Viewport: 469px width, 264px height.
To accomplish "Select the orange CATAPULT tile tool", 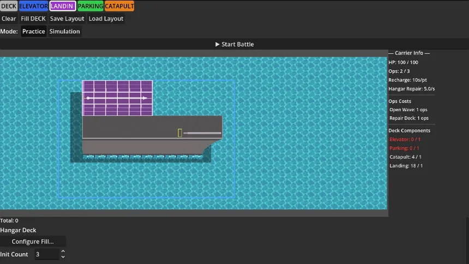I will coord(119,6).
